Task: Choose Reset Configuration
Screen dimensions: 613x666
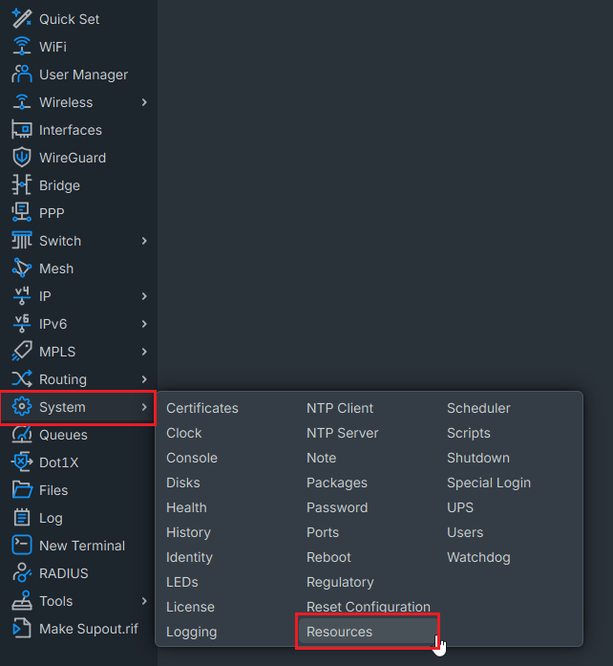Action: tap(368, 607)
